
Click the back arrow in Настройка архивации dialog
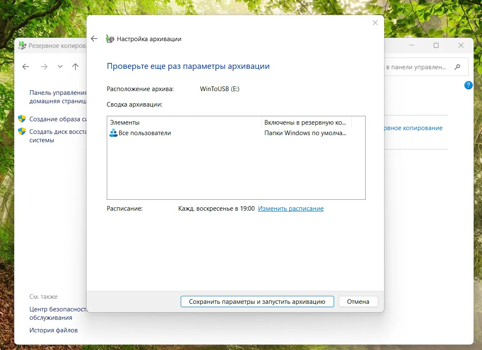coord(94,39)
